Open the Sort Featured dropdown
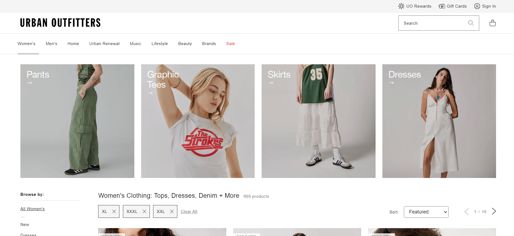This screenshot has height=236, width=514. (x=426, y=212)
